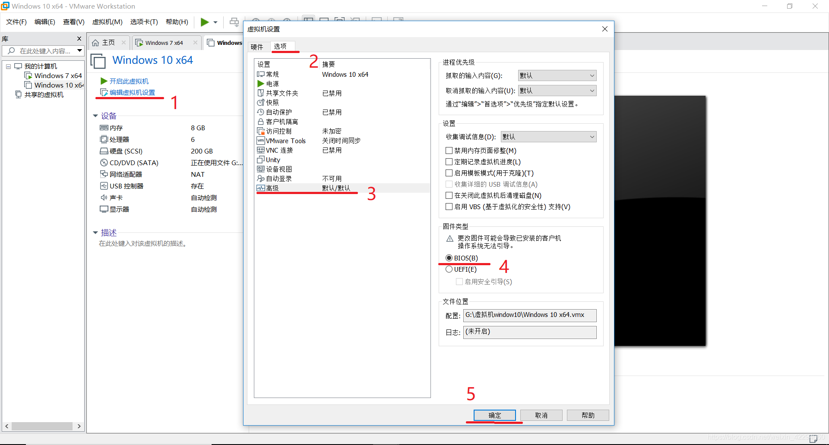Open the power-on options dropdown arrow in toolbar
The width and height of the screenshot is (829, 445).
(215, 22)
